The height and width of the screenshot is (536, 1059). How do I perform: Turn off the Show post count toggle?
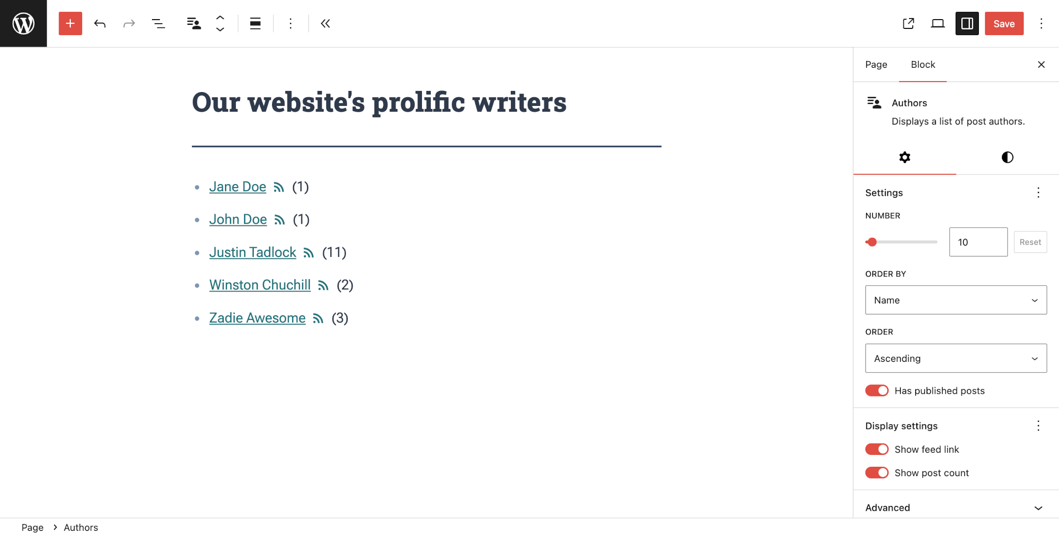point(877,473)
